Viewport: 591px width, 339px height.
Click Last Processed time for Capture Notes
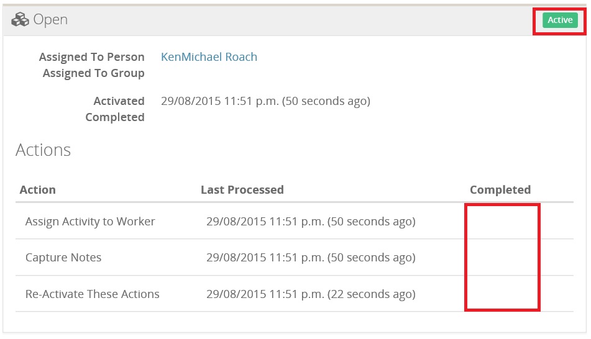point(311,258)
